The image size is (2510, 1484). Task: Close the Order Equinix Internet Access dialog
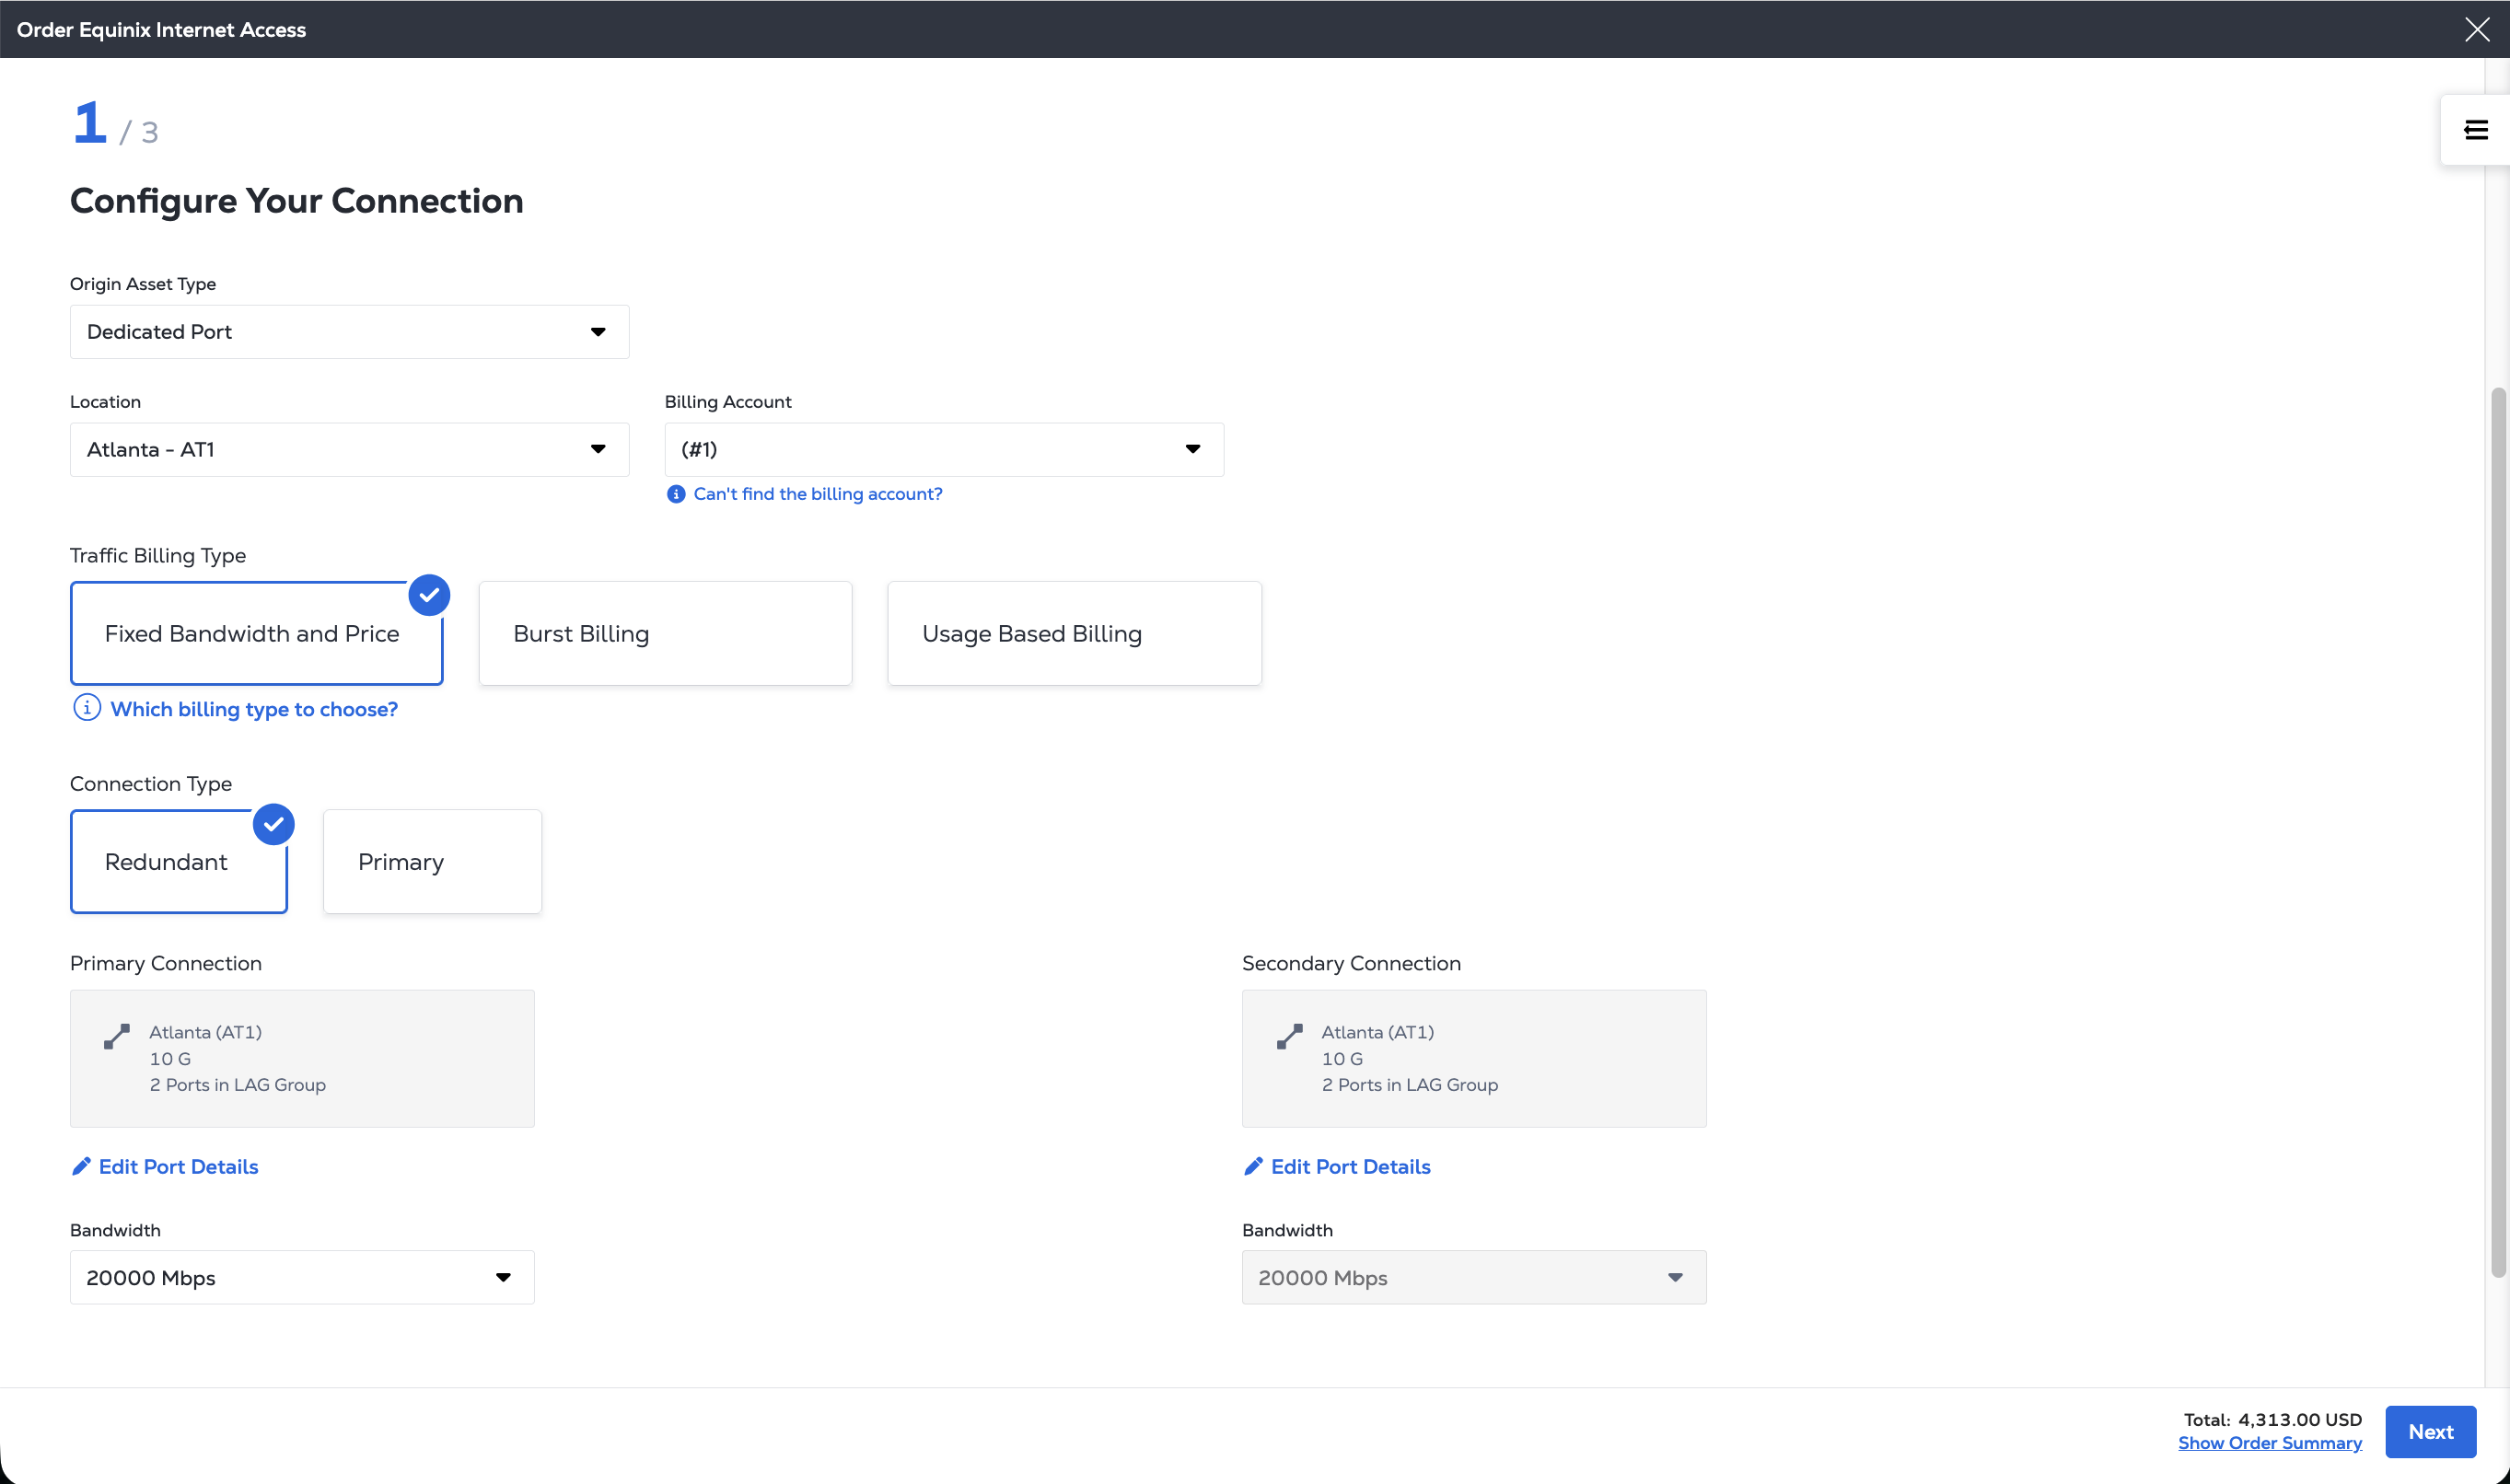click(2477, 29)
